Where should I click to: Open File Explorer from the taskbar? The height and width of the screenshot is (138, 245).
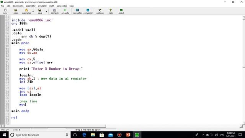[93, 135]
